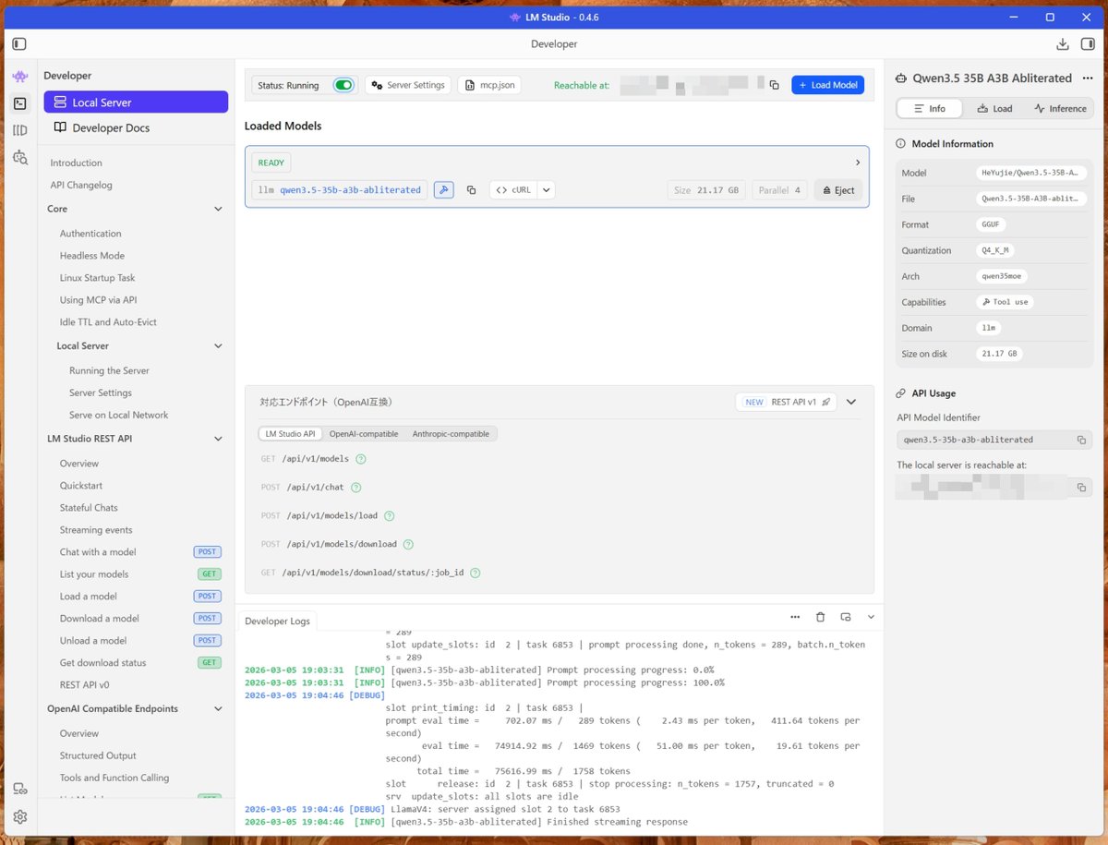
Task: Expand the loaded model card chevron
Action: (x=857, y=163)
